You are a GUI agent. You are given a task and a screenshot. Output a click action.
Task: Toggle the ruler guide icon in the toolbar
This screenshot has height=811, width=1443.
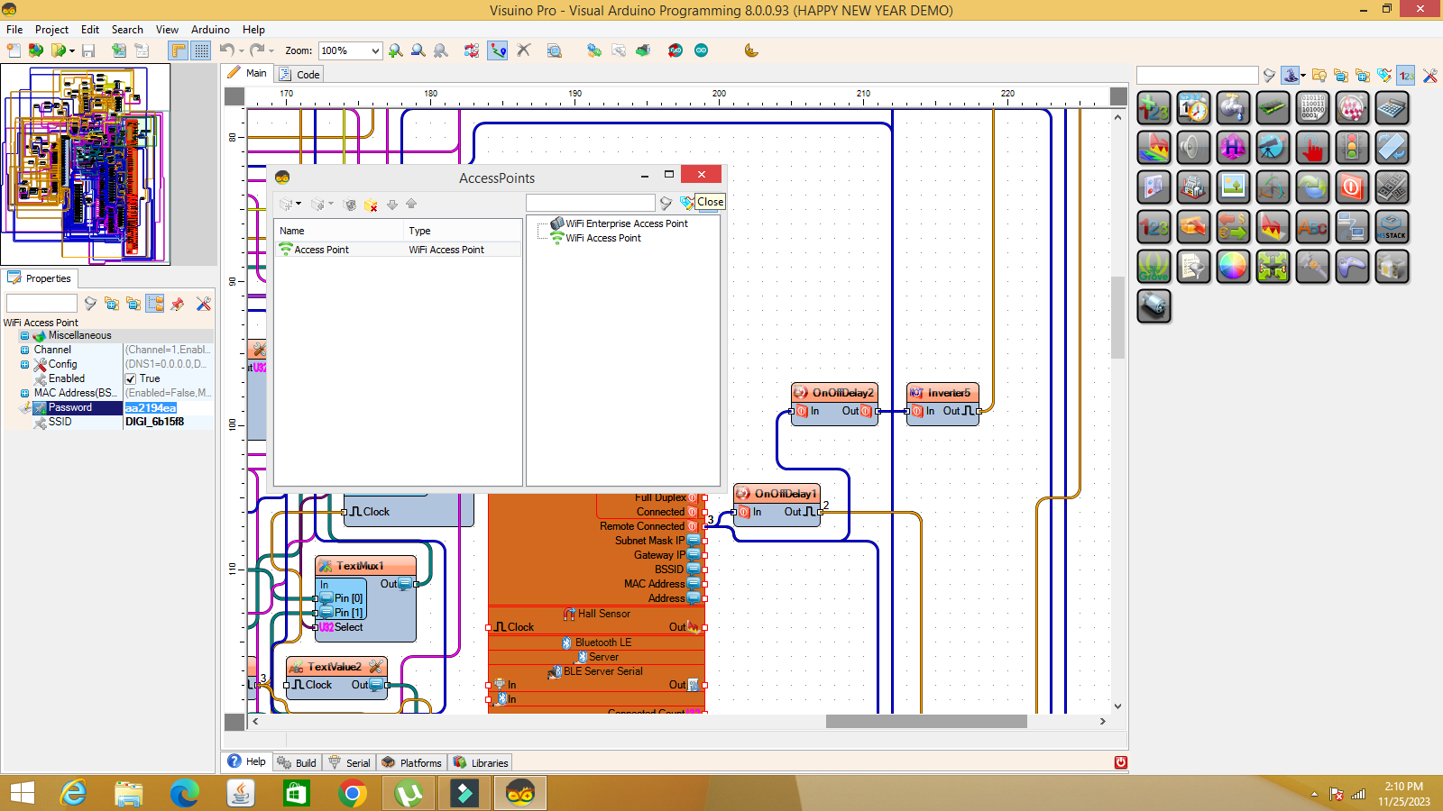point(177,50)
